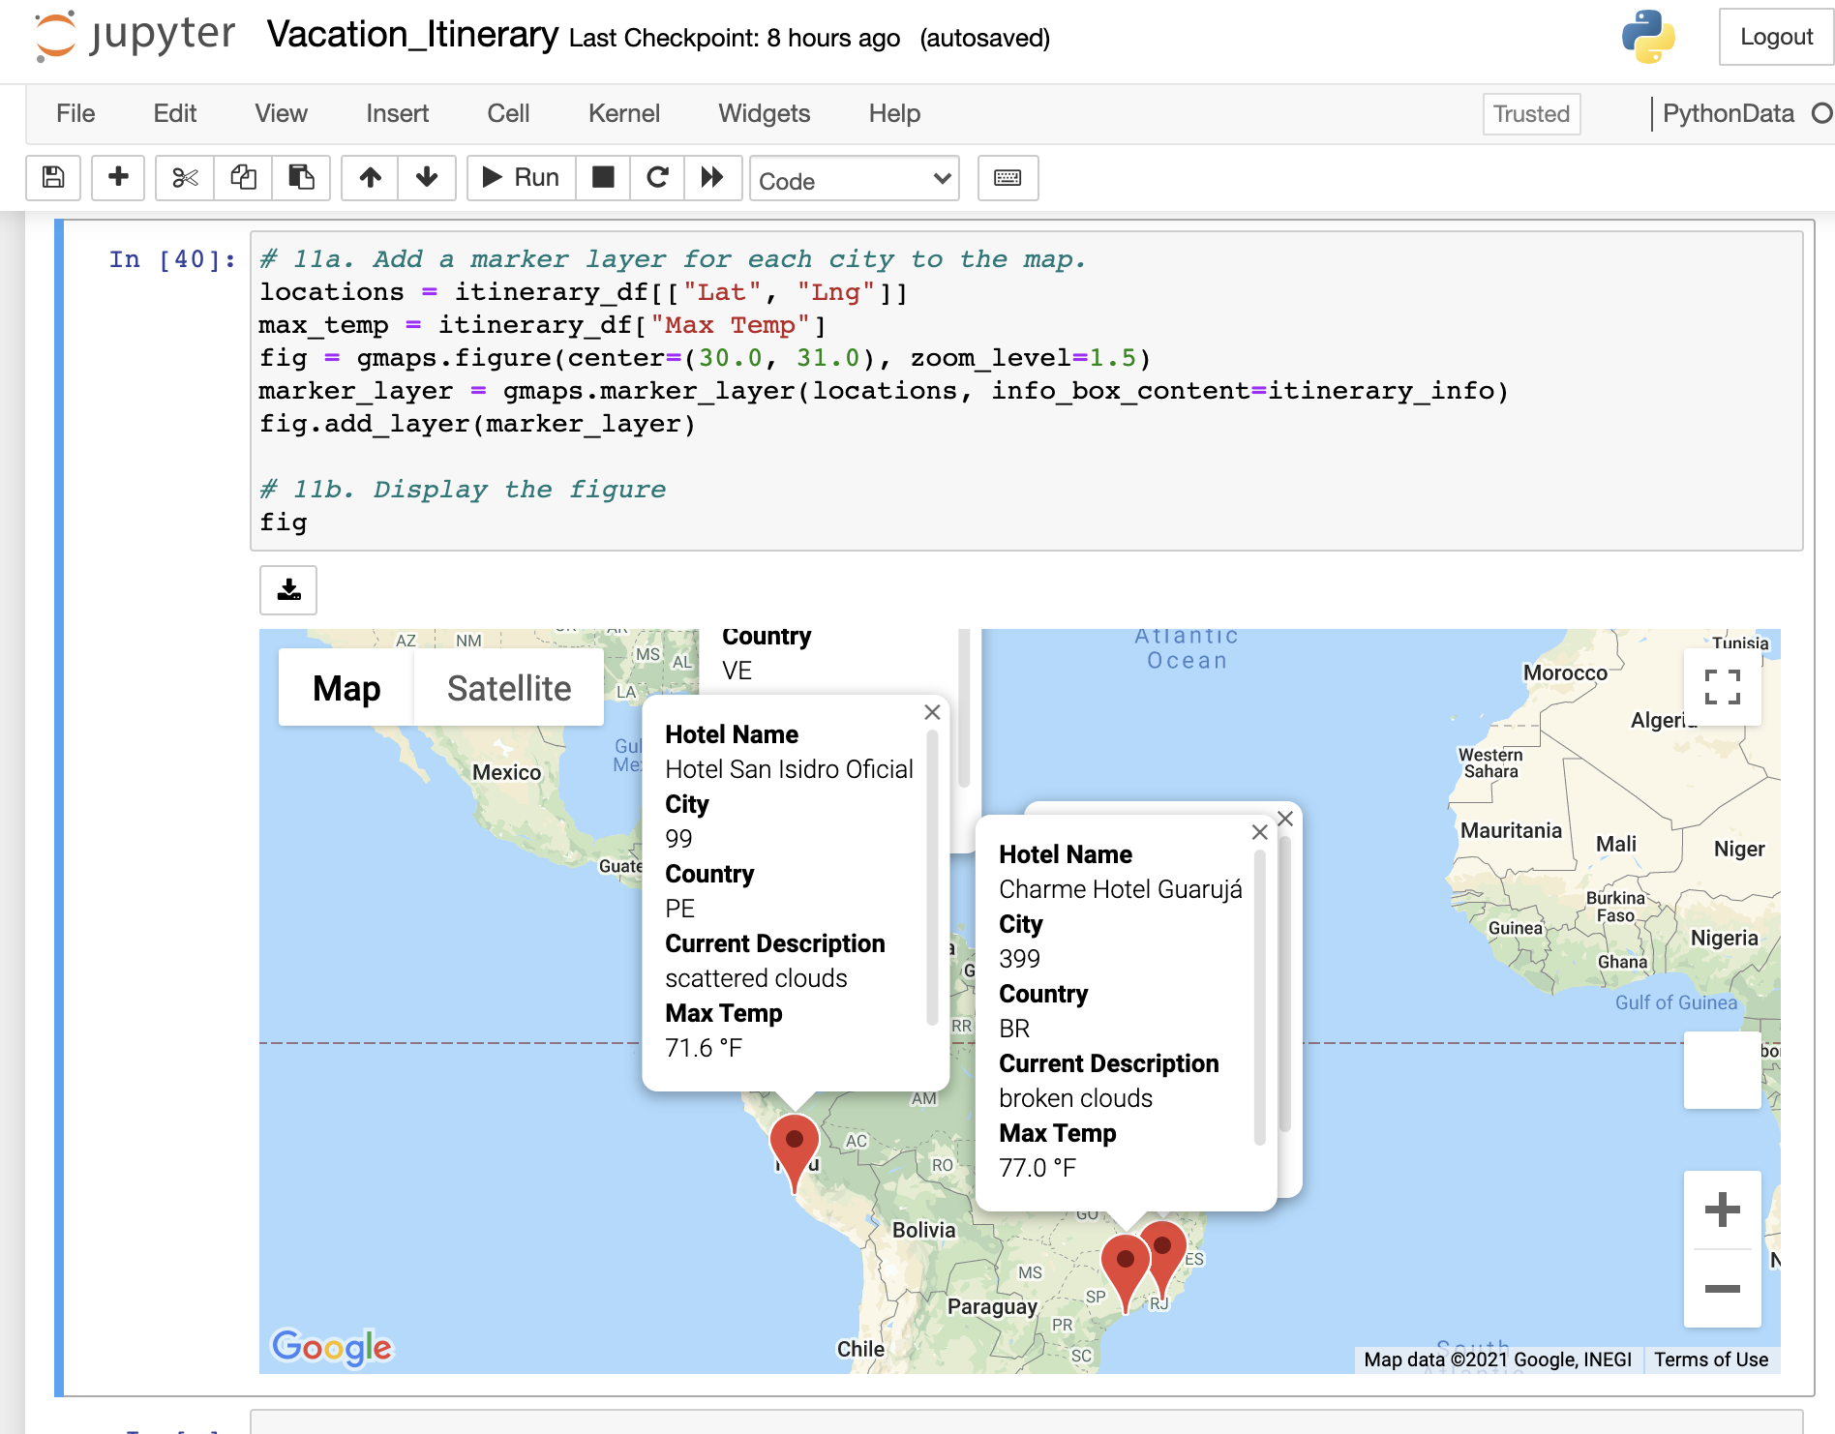Move the current cell down
This screenshot has width=1835, height=1434.
coord(427,178)
